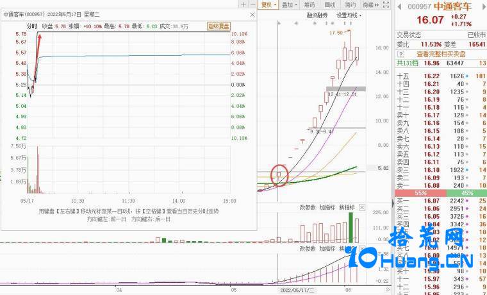Image resolution: width=487 pixels, height=295 pixels.
Task: Select the 卖十 16.17 order row
Action: pyautogui.click(x=441, y=115)
